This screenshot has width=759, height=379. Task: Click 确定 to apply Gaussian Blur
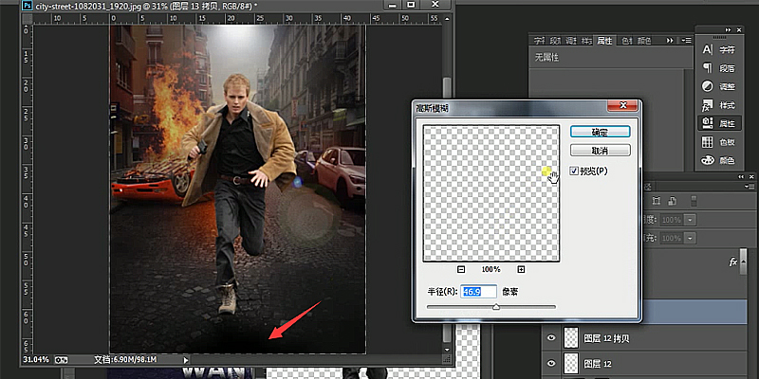pyautogui.click(x=601, y=132)
